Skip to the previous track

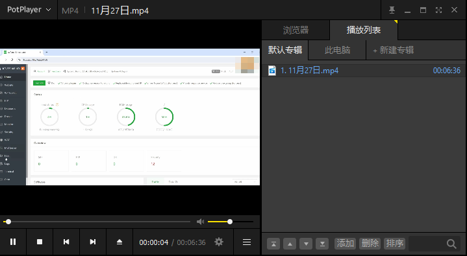point(66,242)
